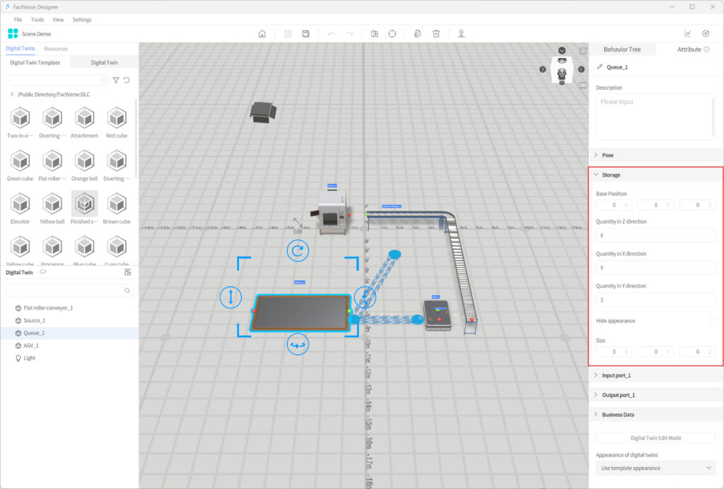Viewport: 724px width, 489px height.
Task: Click the Description text area
Action: pos(655,117)
